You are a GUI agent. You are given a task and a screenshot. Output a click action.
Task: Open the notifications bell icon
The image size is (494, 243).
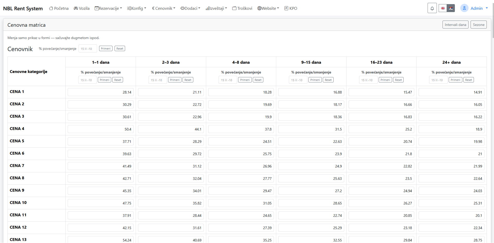pyautogui.click(x=432, y=8)
